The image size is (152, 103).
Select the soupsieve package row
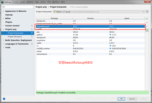[91, 40]
